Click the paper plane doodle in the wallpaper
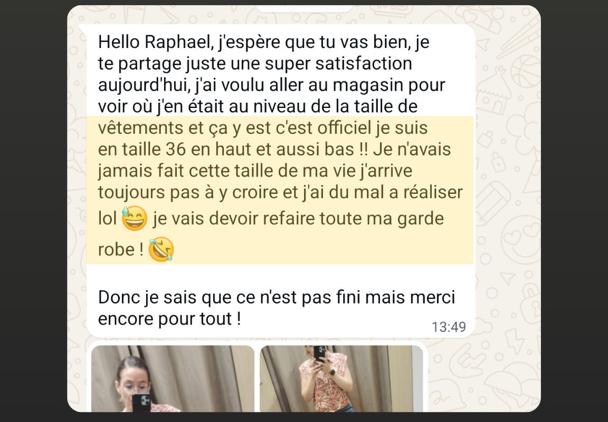The image size is (608, 422). click(507, 278)
